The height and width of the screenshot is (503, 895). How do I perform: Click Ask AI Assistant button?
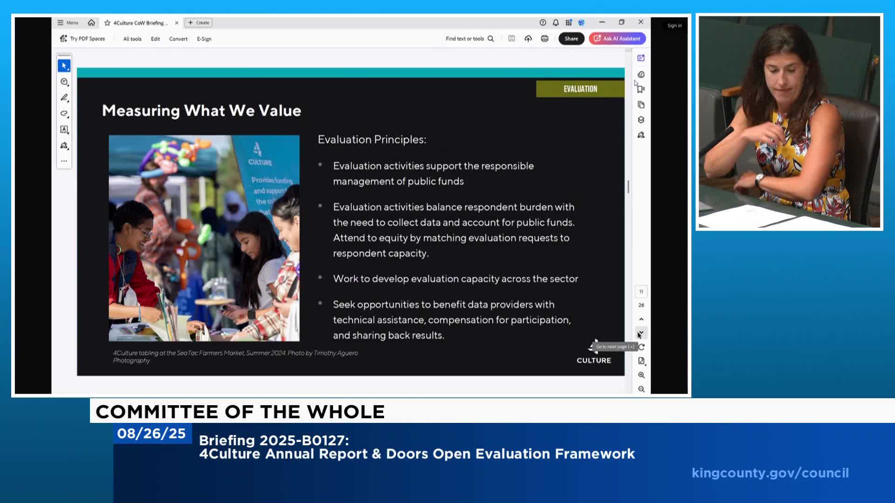617,39
